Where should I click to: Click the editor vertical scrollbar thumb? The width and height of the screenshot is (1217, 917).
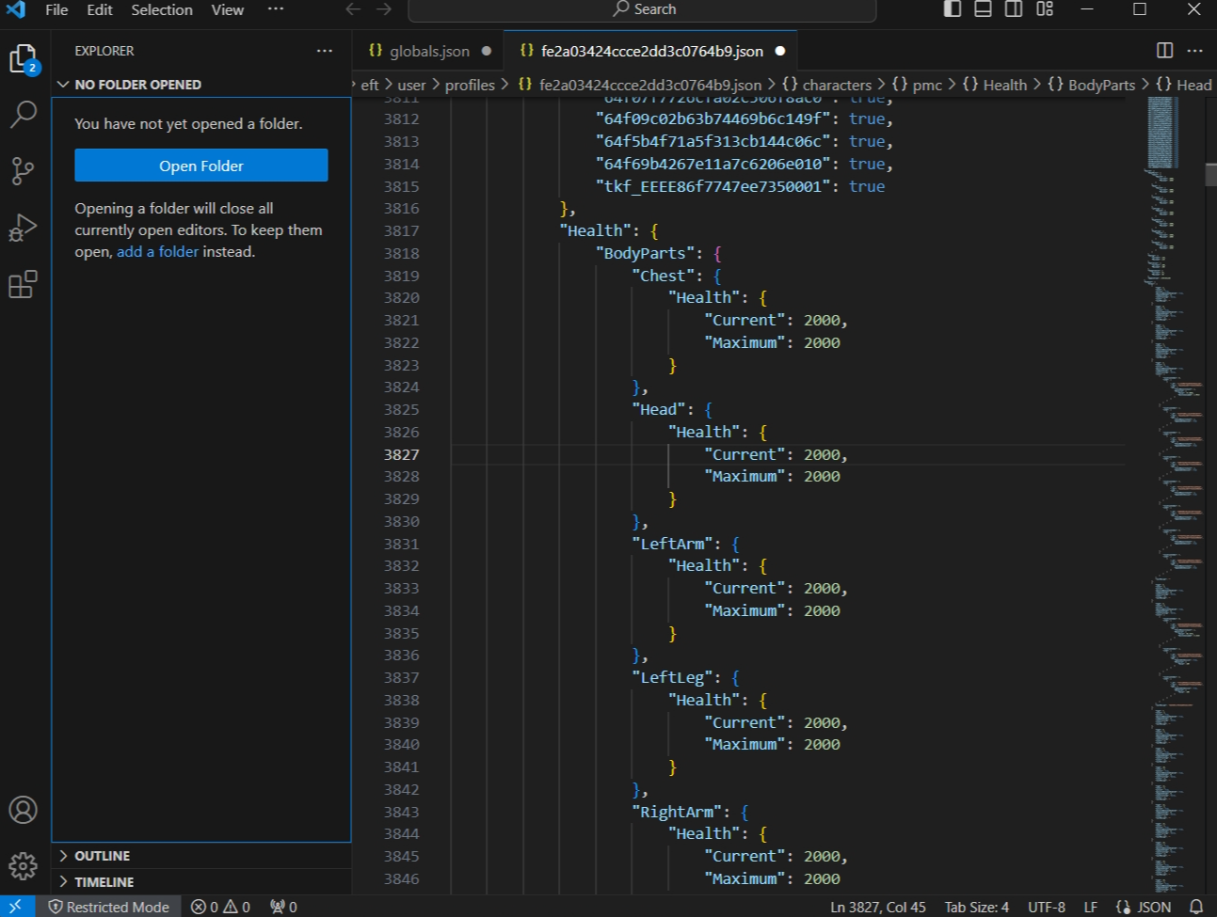click(x=1210, y=175)
